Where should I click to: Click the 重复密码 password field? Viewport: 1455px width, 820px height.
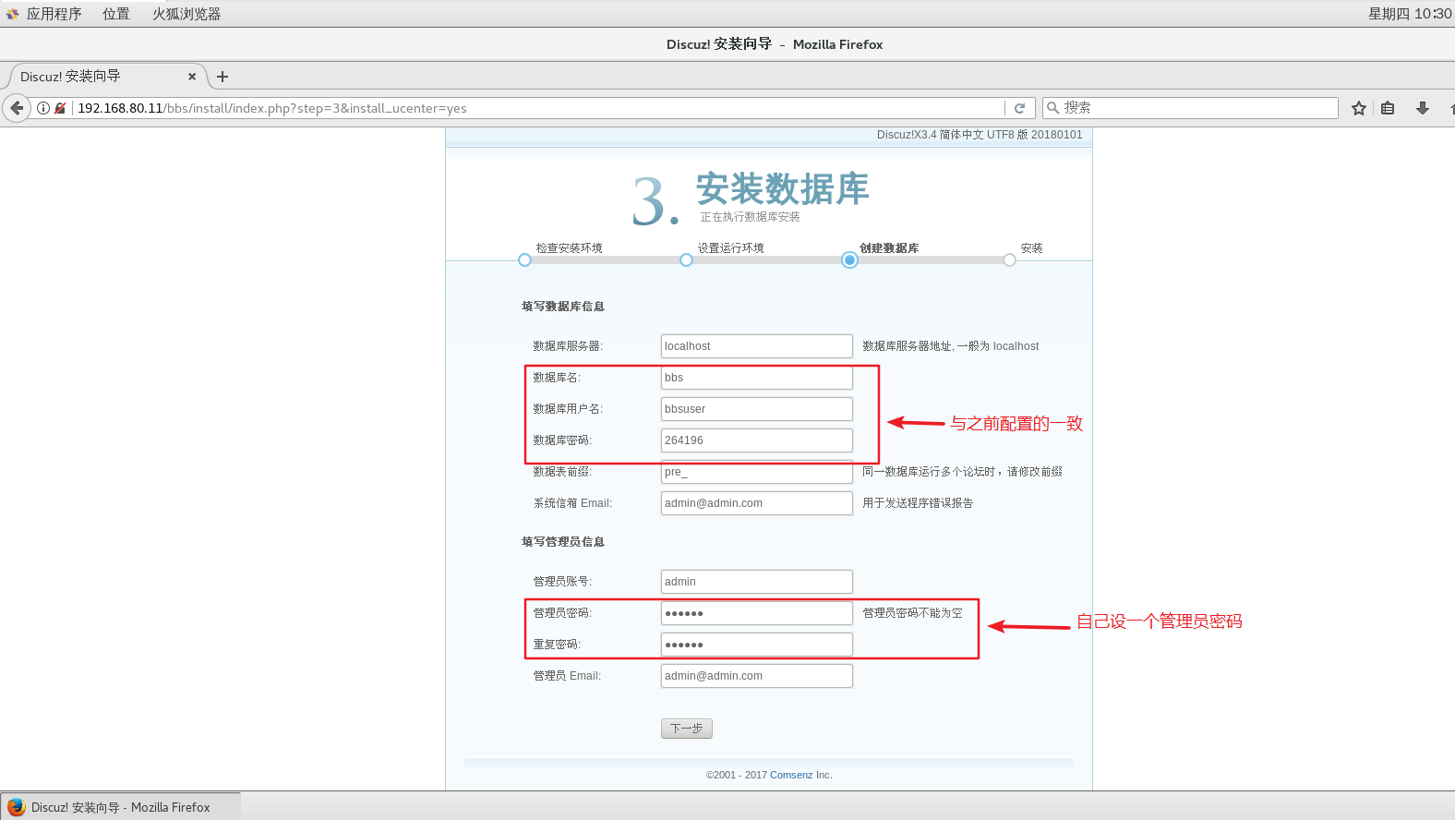point(757,645)
